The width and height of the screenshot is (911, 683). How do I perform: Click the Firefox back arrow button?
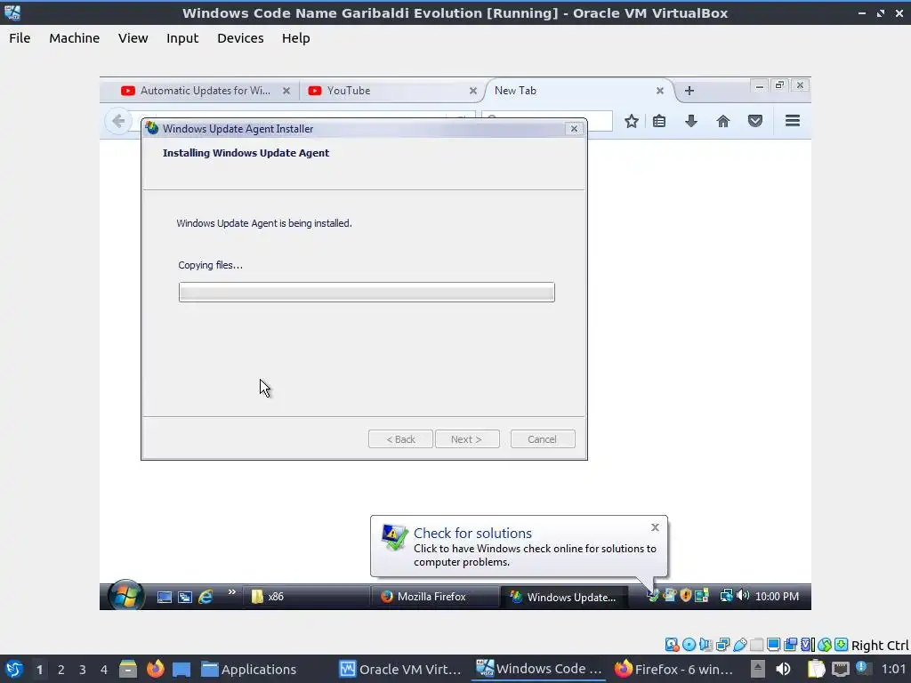tap(118, 121)
